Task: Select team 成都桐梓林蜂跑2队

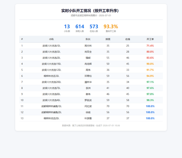Action: pos(51,112)
